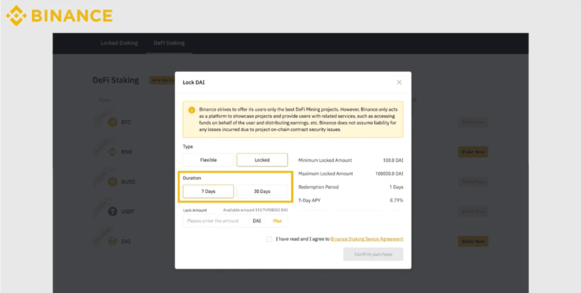Viewport: 581px width, 293px height.
Task: Click Stake Now for BNB row
Action: coord(473,152)
